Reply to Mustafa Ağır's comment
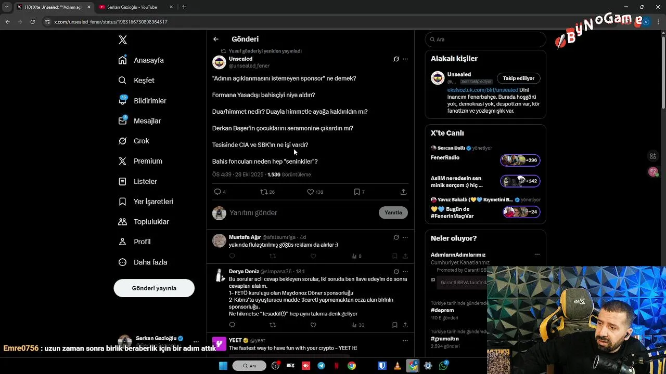 (x=232, y=256)
